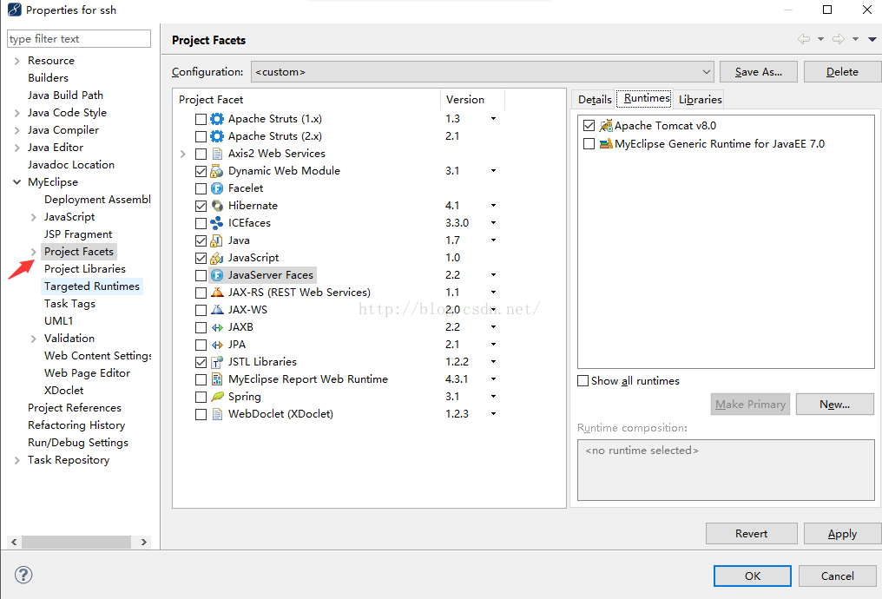
Task: Uncheck the JSTL Libraries checkbox
Action: [x=201, y=362]
